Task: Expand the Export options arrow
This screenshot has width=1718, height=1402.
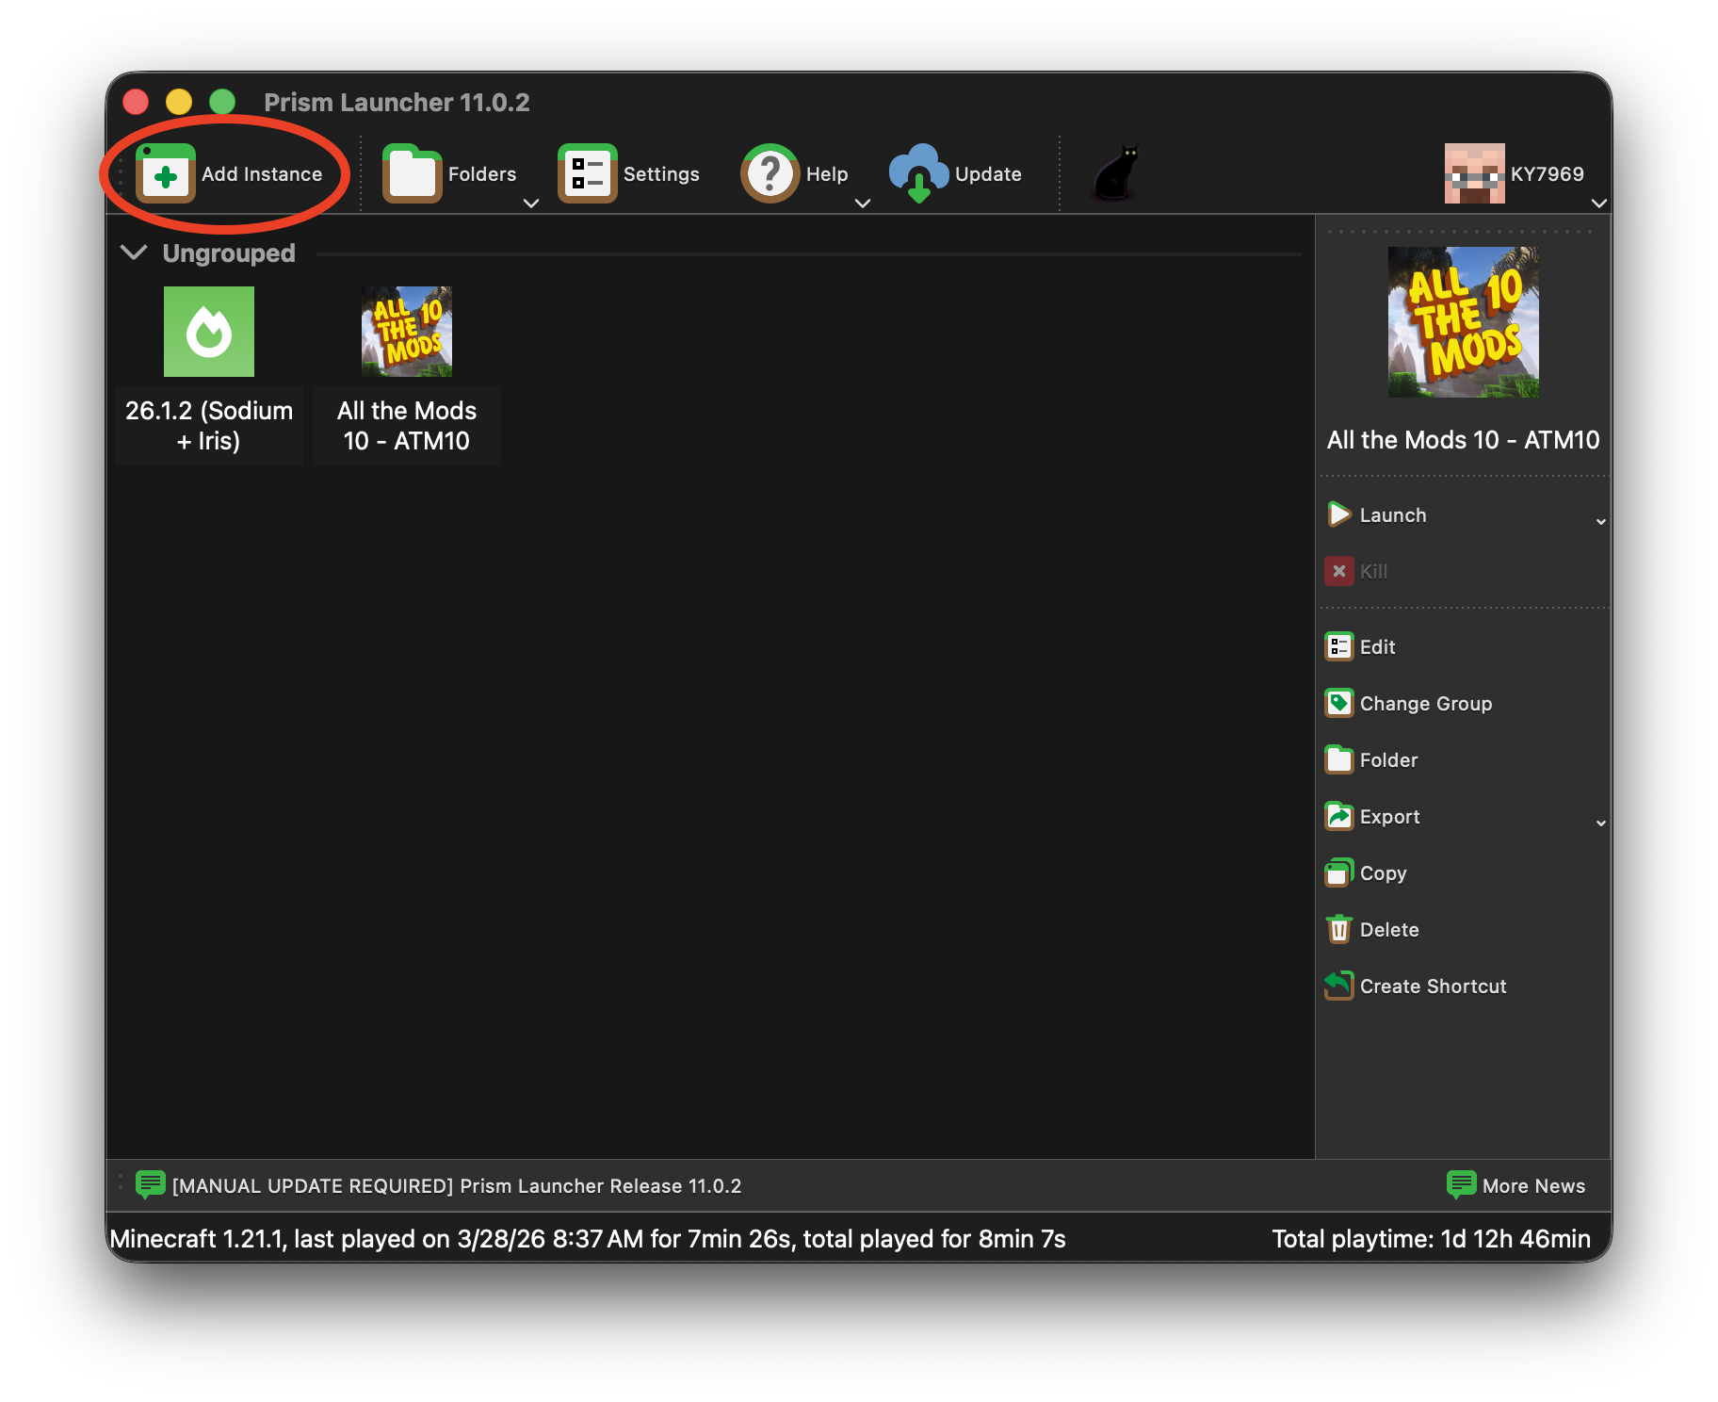Action: point(1600,823)
